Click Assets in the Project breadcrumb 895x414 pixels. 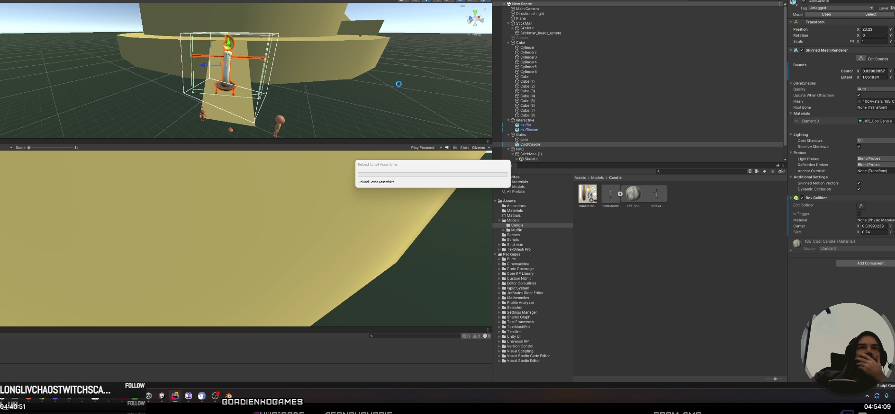coord(580,178)
